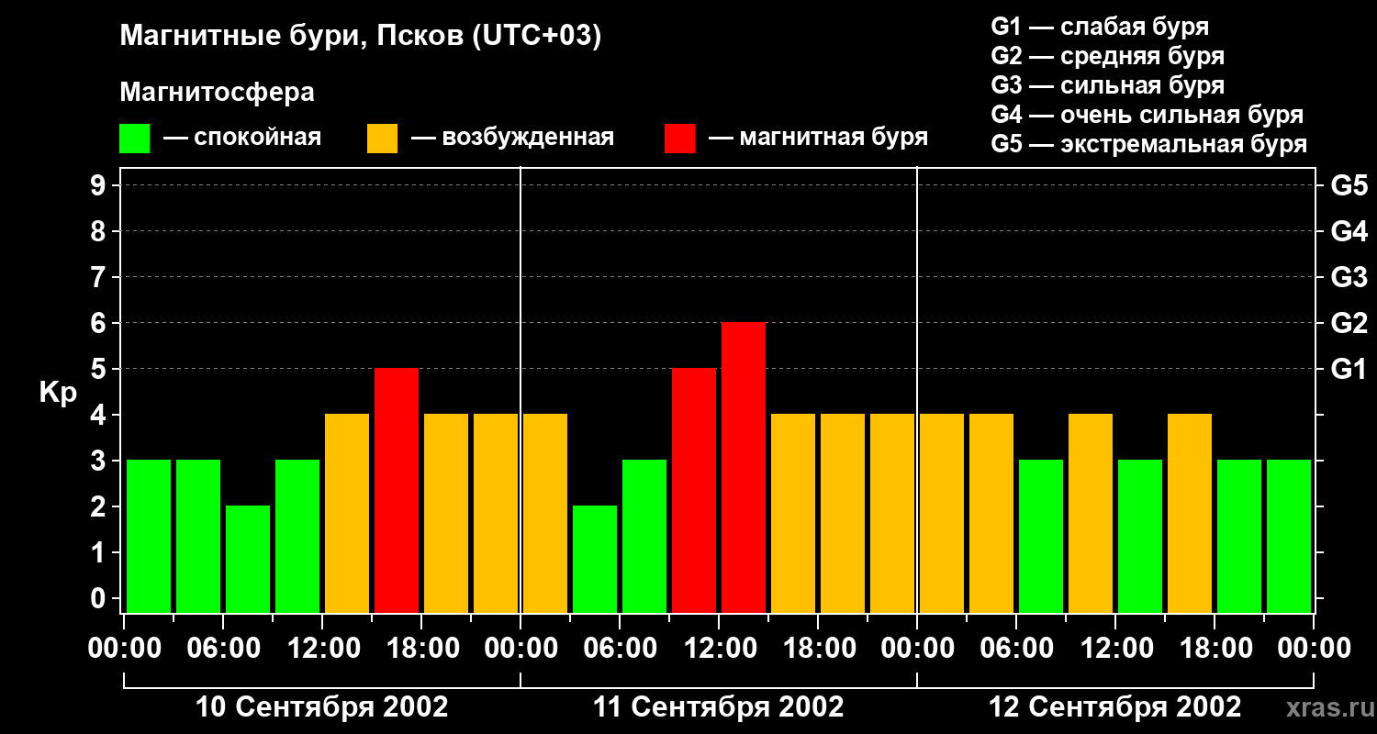The height and width of the screenshot is (734, 1377).
Task: Click the 'G3 — сильная буря' legend line
Action: [x=1107, y=85]
